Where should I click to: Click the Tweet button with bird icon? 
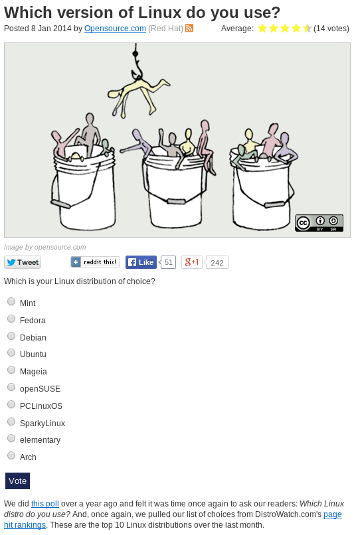[x=23, y=262]
